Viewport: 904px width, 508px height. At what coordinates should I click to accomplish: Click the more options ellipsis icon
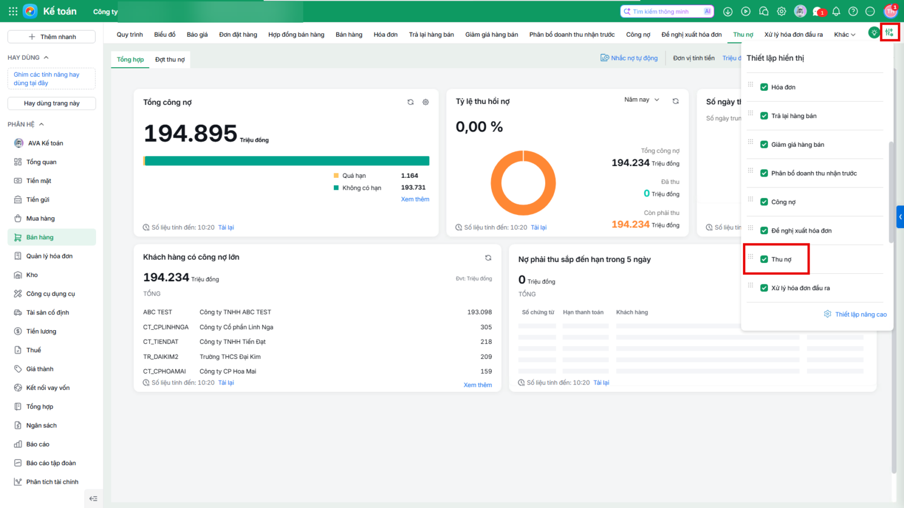point(870,11)
